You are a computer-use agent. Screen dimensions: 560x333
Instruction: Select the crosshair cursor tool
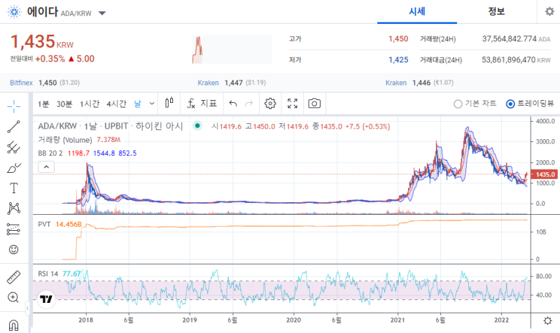click(13, 106)
